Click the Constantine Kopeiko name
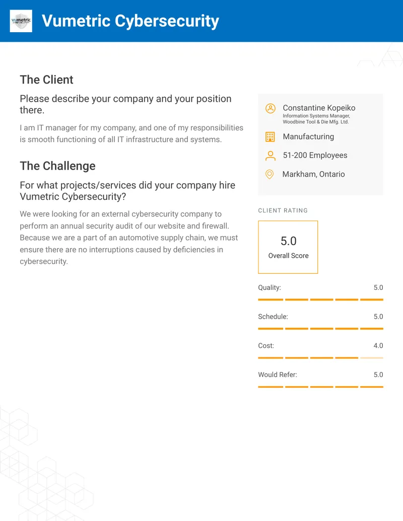 tap(319, 108)
